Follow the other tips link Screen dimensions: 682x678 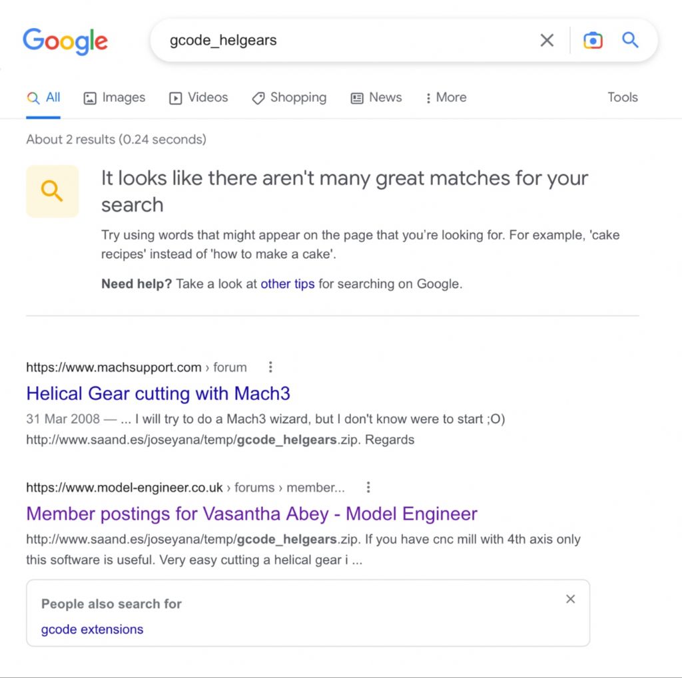(288, 284)
